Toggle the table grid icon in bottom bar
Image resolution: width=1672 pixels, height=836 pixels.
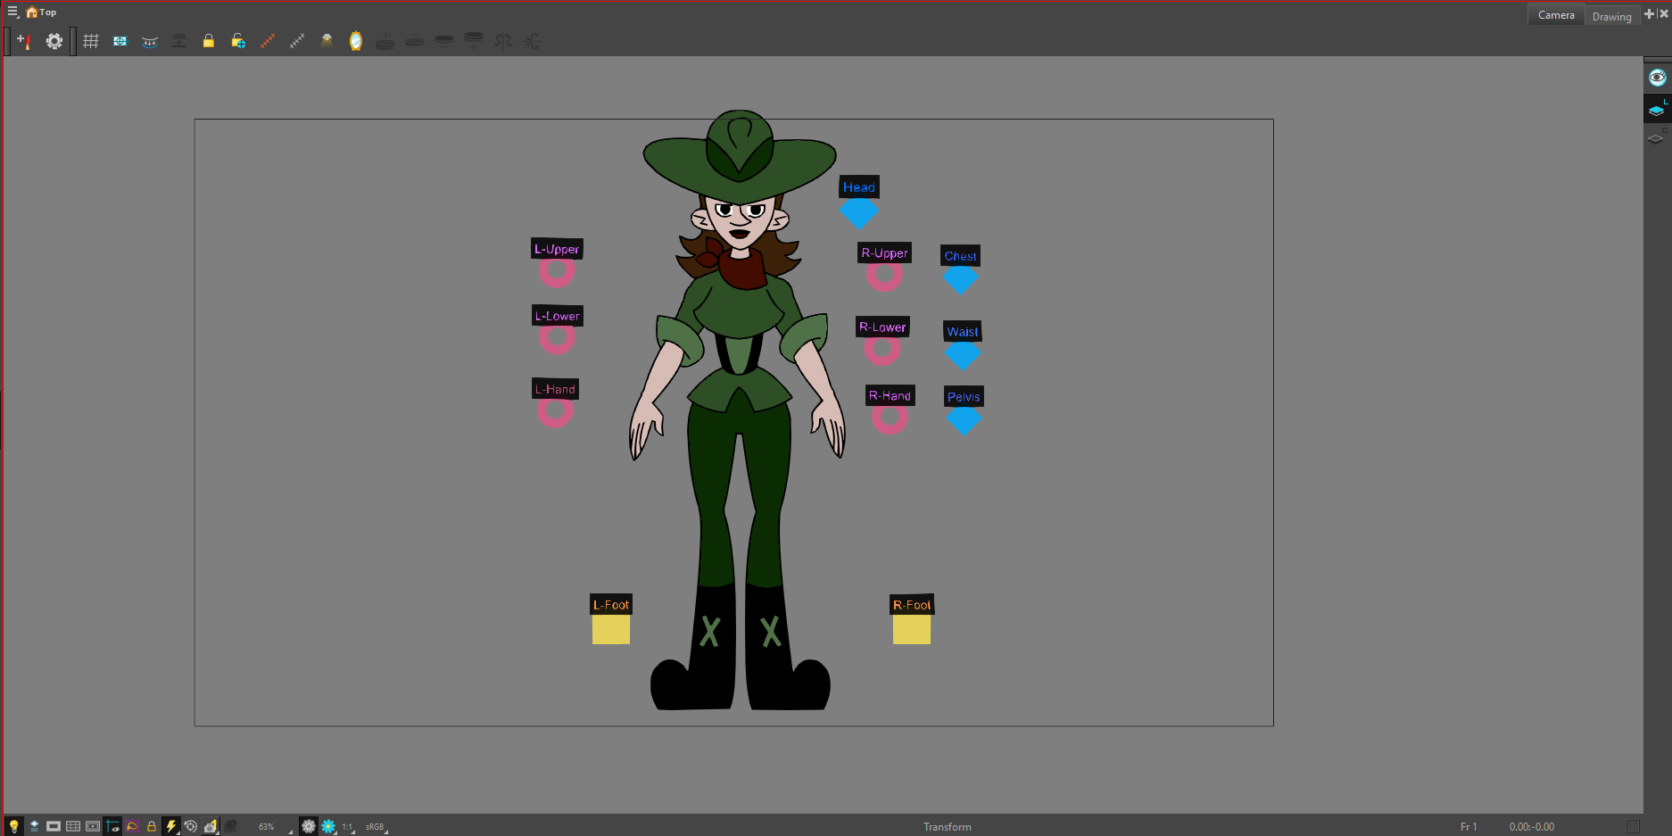pos(73,826)
